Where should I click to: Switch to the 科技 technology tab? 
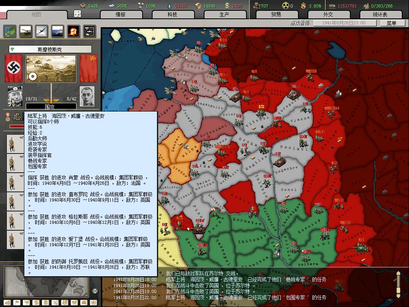coord(173,14)
